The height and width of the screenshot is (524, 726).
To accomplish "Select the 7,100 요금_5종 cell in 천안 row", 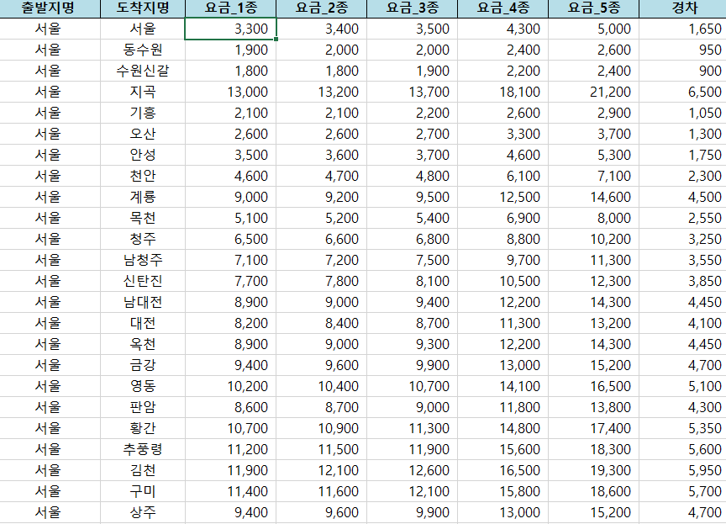I will pyautogui.click(x=593, y=176).
